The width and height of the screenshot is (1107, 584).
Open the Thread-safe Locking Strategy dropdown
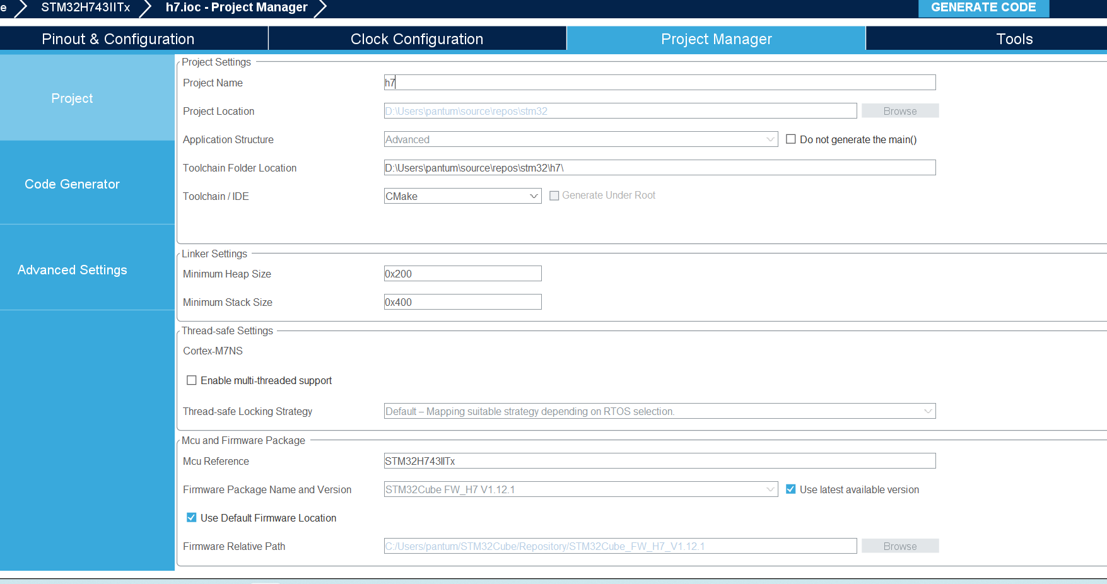point(660,411)
